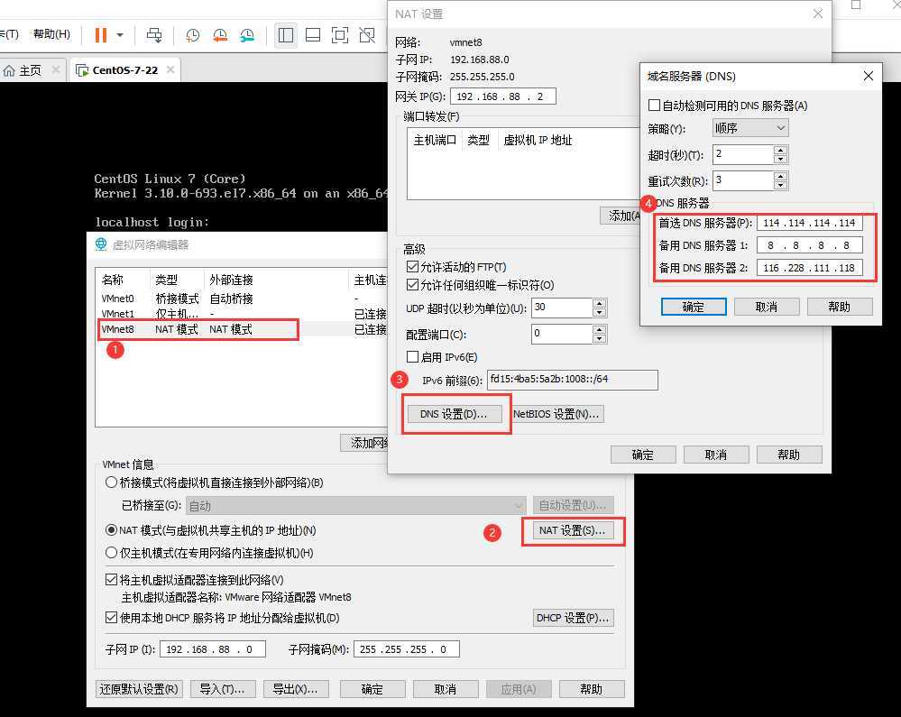The height and width of the screenshot is (717, 901).
Task: Toggle 允许活动的 FTP checkbox
Action: pyautogui.click(x=412, y=267)
